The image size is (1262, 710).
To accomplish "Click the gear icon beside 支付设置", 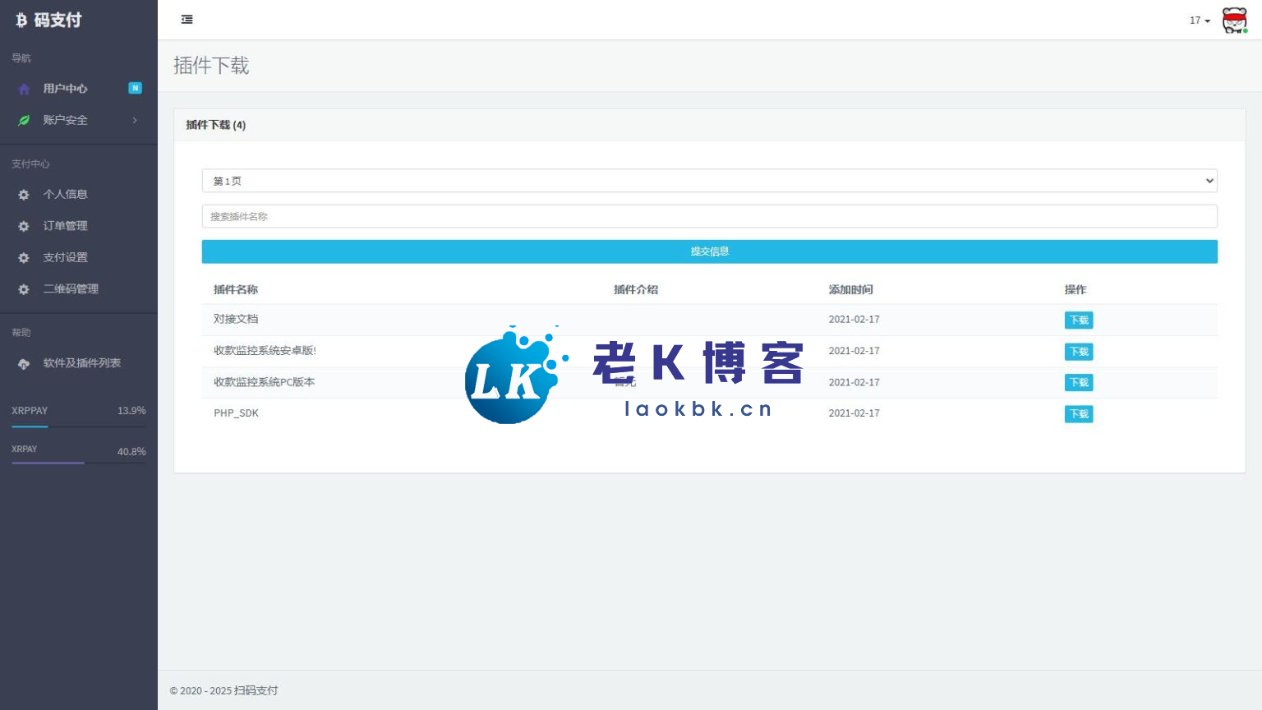I will point(24,258).
